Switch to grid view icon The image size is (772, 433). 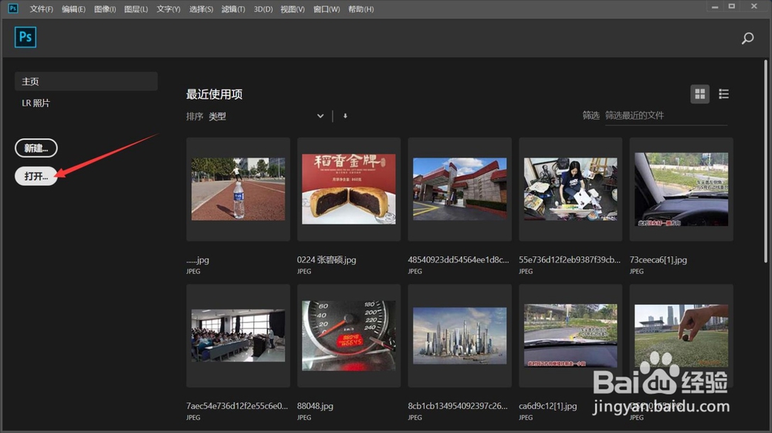pos(699,94)
